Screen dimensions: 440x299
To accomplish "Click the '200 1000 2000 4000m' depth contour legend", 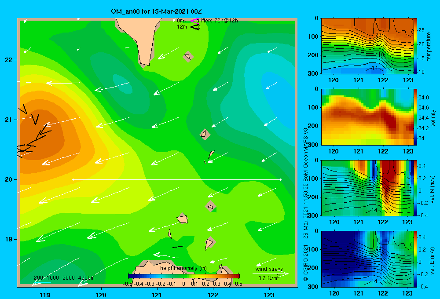I will (x=64, y=278).
